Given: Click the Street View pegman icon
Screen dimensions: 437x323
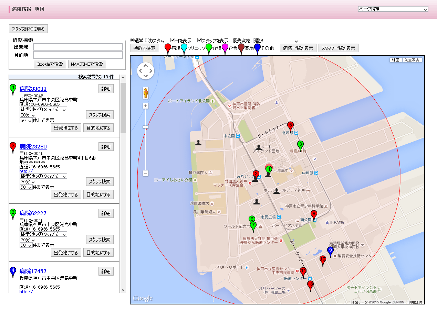Looking at the screenshot, I should pyautogui.click(x=146, y=93).
